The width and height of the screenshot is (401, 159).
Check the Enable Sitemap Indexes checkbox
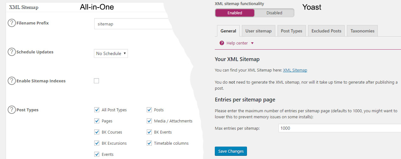[96, 81]
